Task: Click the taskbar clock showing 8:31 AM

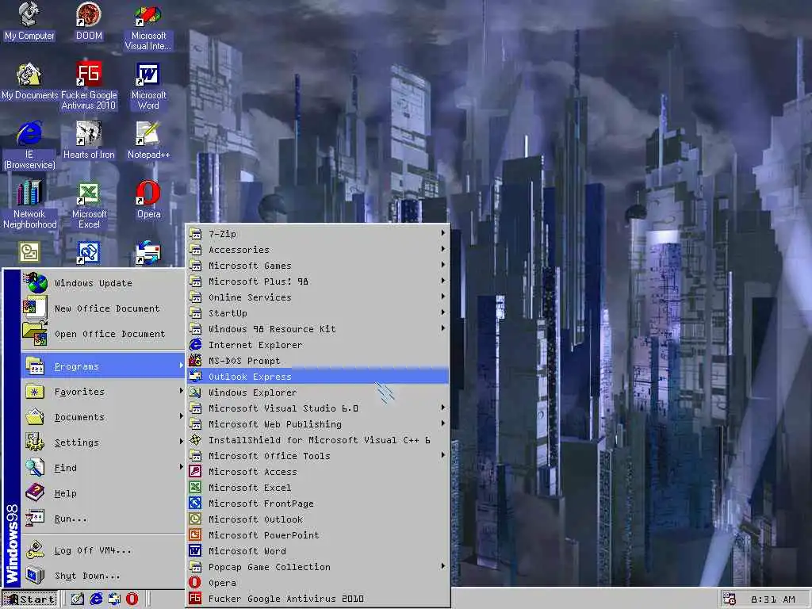Action: pos(772,599)
